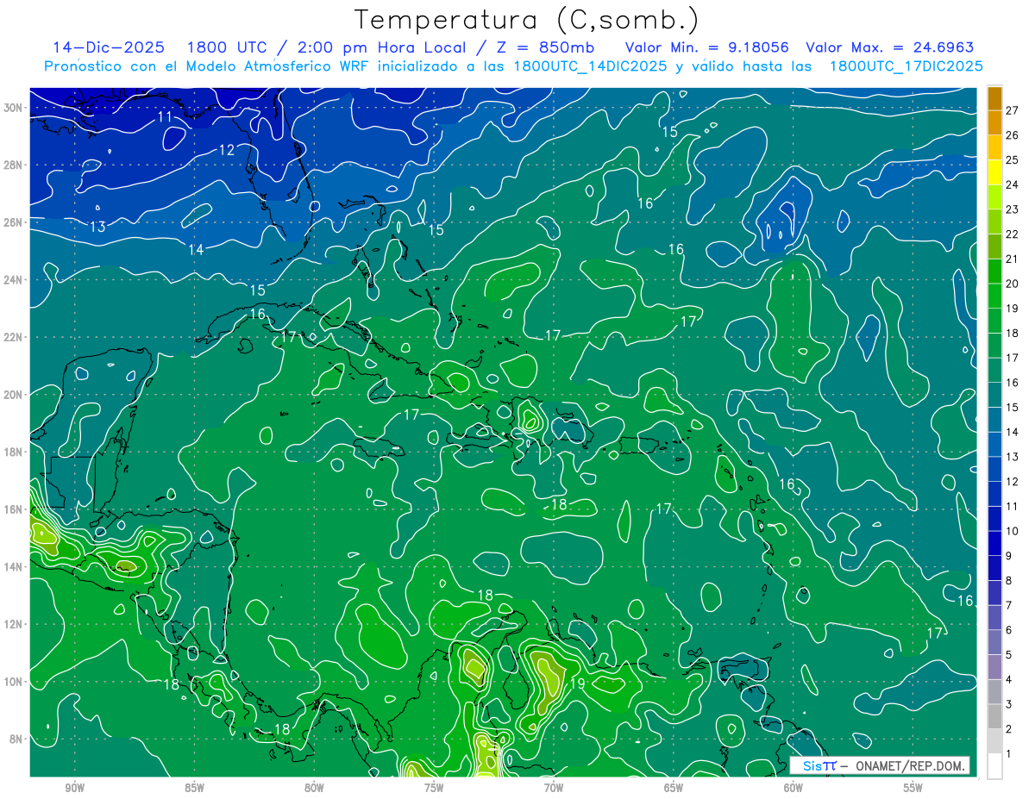
Task: Click the 30N latitude axis label
Action: pyautogui.click(x=15, y=108)
